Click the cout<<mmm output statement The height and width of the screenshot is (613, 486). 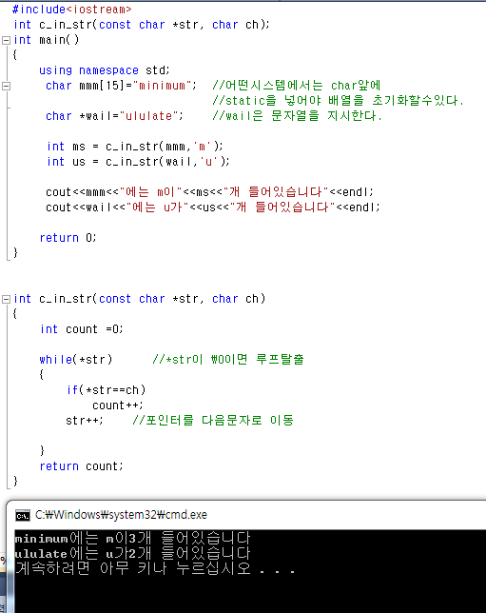(210, 192)
